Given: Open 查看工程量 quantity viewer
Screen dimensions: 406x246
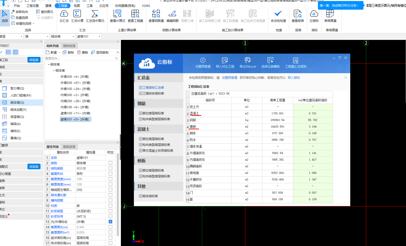Looking at the screenshot, I should coord(135,16).
